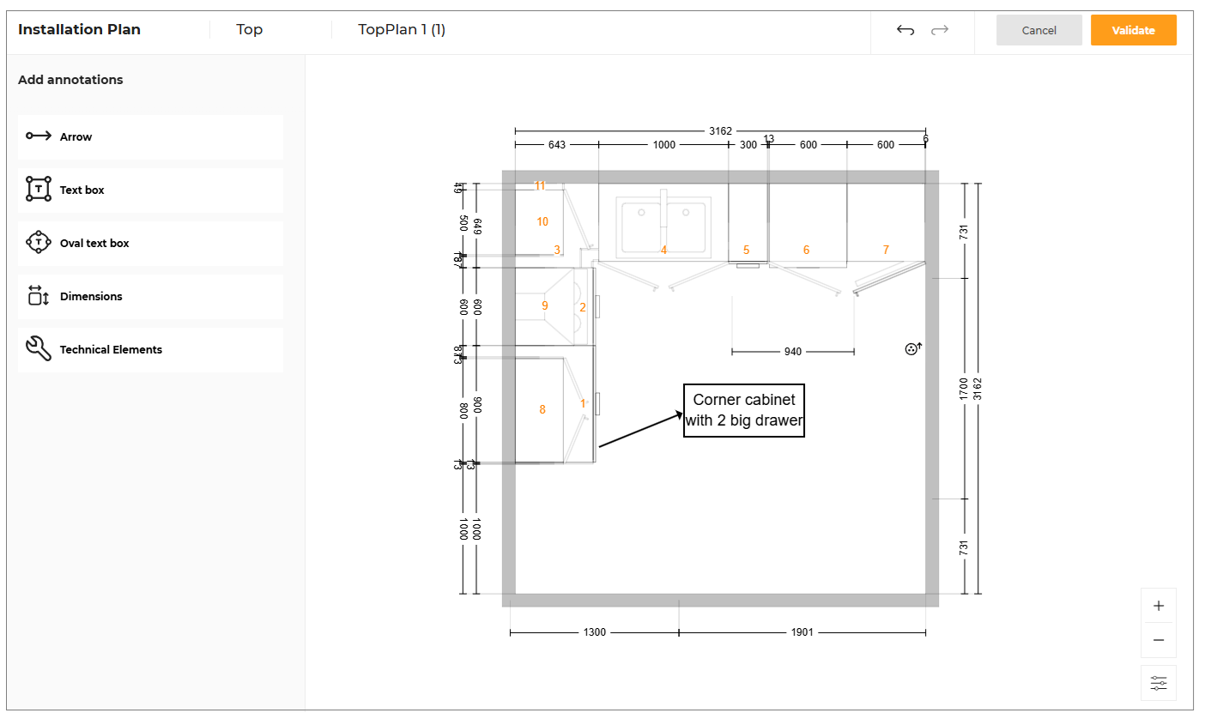The image size is (1205, 719).
Task: Select the Dimensions annotation tool
Action: (x=150, y=297)
